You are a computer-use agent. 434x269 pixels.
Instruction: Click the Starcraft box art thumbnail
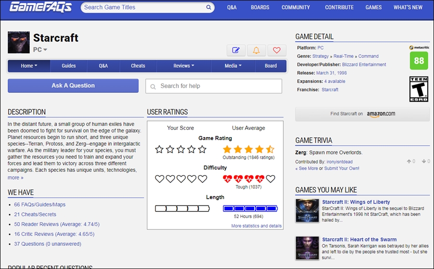click(19, 42)
